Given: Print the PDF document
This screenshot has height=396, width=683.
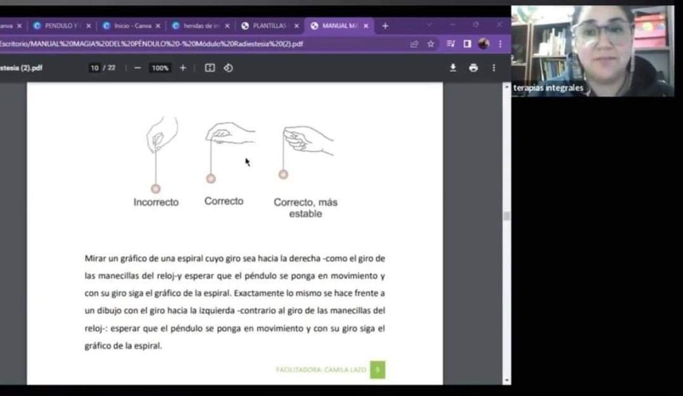Looking at the screenshot, I should click(473, 68).
